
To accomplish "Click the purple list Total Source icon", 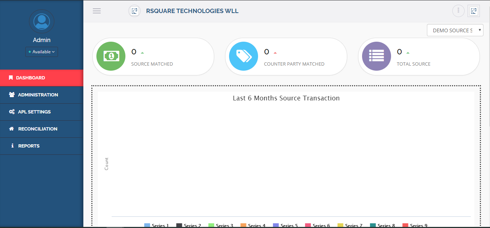I will pyautogui.click(x=377, y=56).
